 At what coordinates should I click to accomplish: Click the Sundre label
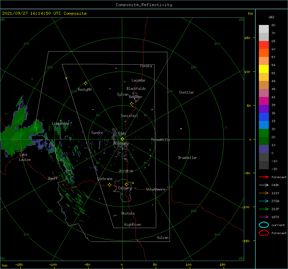click(x=97, y=132)
